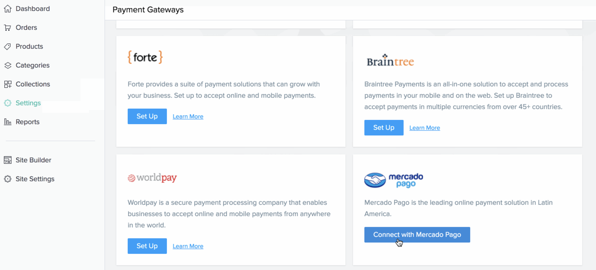The image size is (596, 270).
Task: Set up the Worldpay gateway
Action: (147, 246)
